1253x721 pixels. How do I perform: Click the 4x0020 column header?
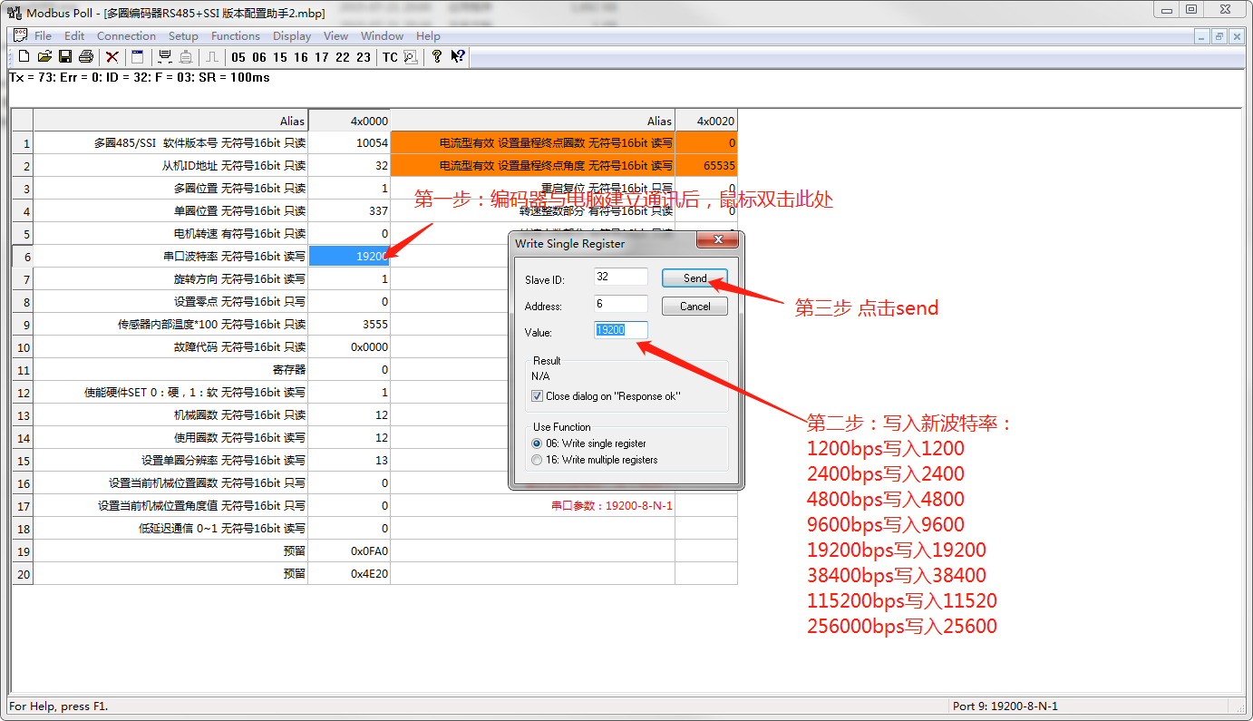click(x=706, y=121)
